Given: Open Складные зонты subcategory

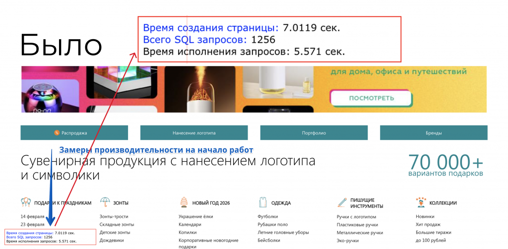Looking at the screenshot, I should (117, 224).
